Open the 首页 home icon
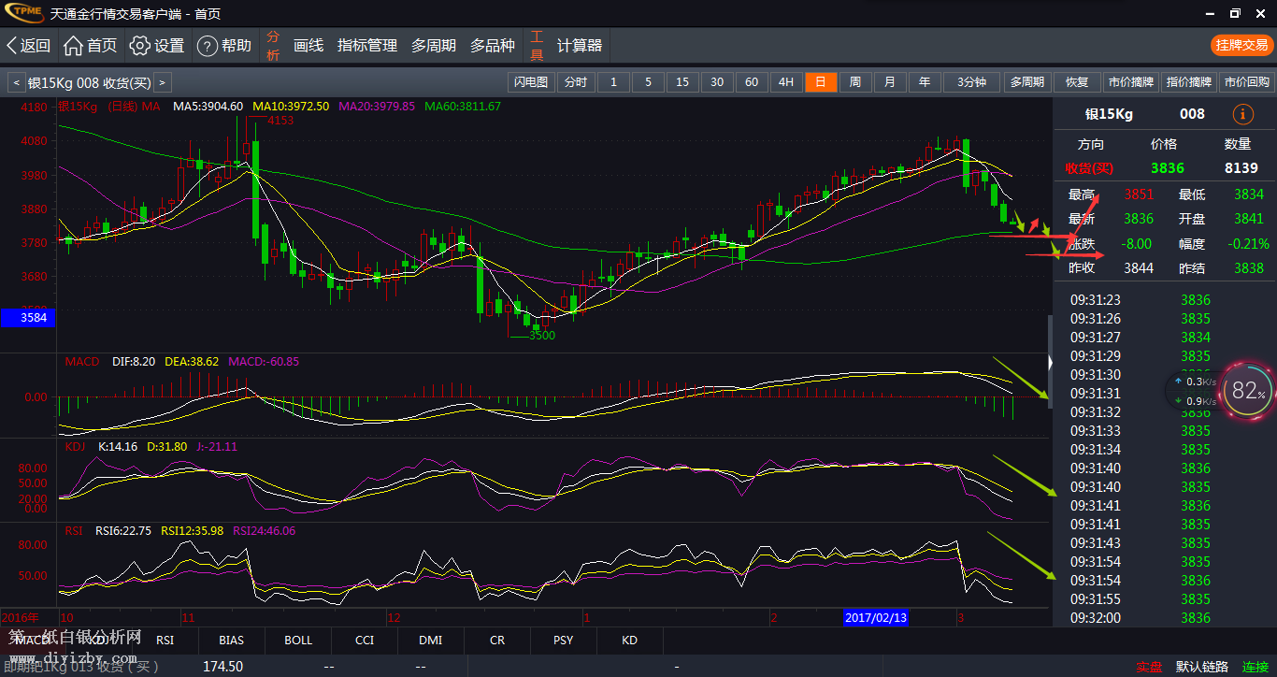The image size is (1277, 677). pyautogui.click(x=73, y=45)
